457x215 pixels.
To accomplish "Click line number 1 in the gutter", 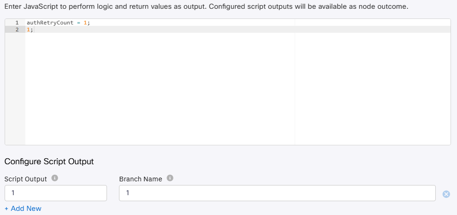I will tap(17, 23).
